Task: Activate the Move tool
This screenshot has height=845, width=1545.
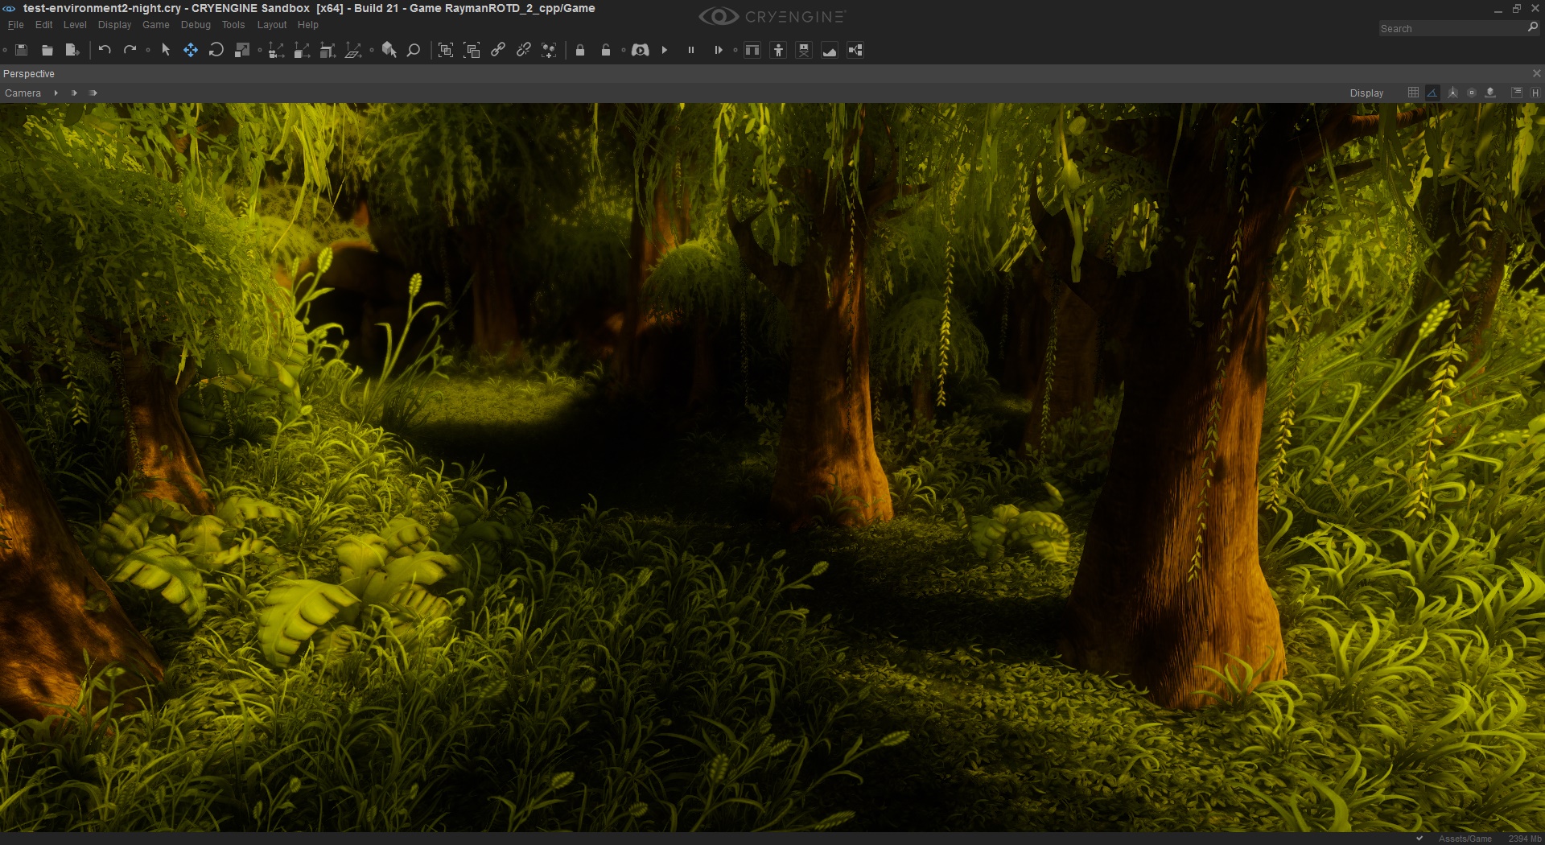Action: point(191,50)
